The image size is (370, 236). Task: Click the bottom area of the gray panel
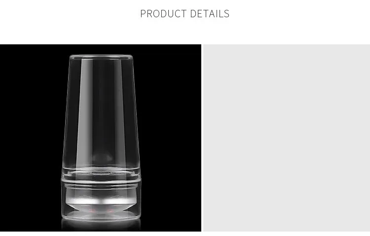pyautogui.click(x=287, y=214)
